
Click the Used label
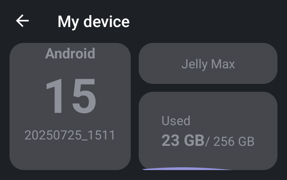[176, 121]
